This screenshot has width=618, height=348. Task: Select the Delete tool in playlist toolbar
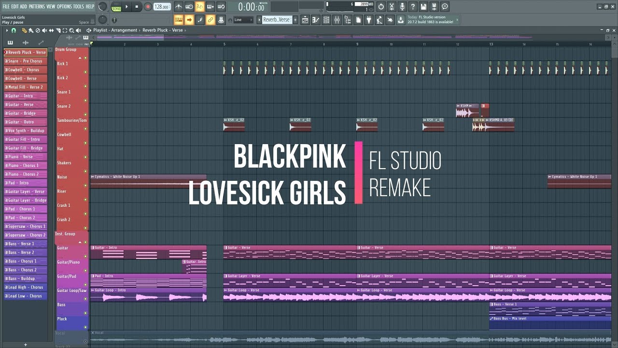pyautogui.click(x=38, y=30)
